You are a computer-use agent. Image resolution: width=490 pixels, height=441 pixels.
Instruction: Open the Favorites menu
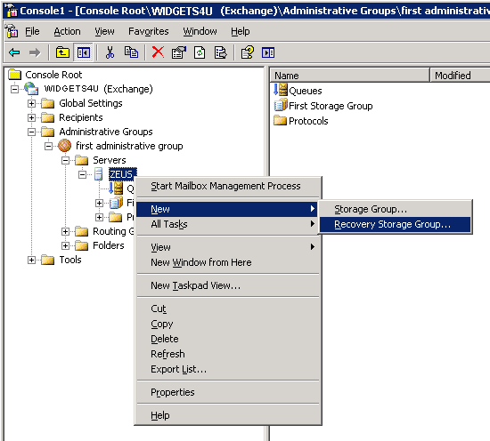pyautogui.click(x=149, y=31)
